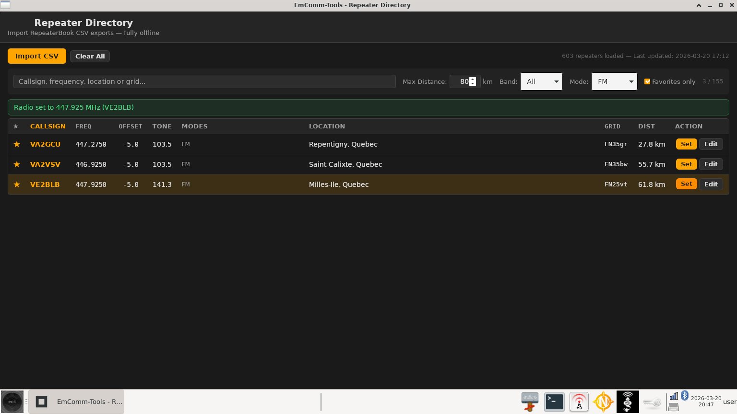Edit the VA2VSV repeater entry
This screenshot has width=737, height=414.
point(711,164)
